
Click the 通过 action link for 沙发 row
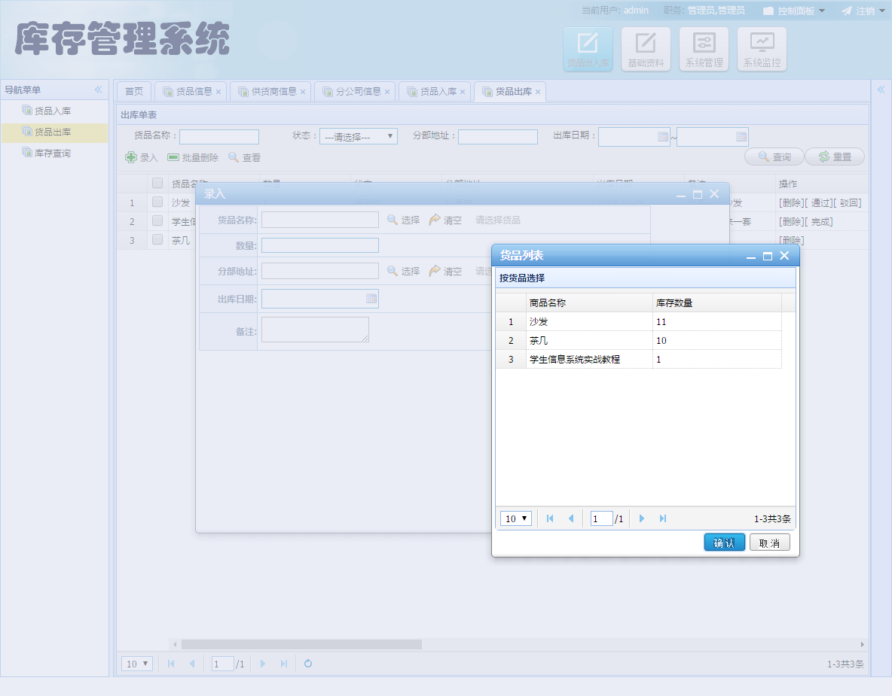[x=820, y=202]
